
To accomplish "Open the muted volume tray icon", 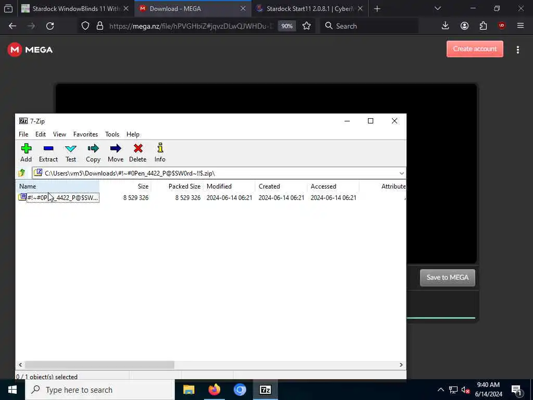I will (465, 390).
